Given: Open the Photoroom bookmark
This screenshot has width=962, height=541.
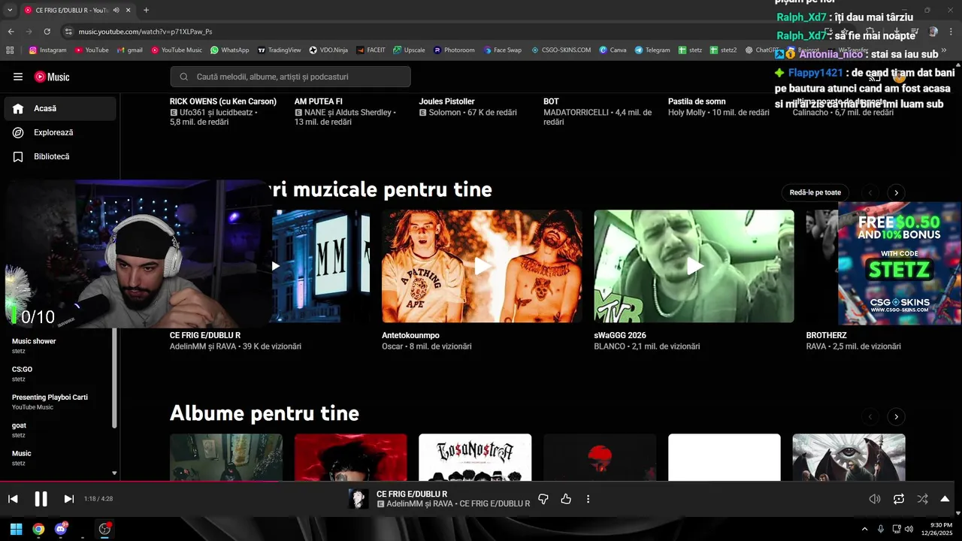Looking at the screenshot, I should tap(454, 50).
